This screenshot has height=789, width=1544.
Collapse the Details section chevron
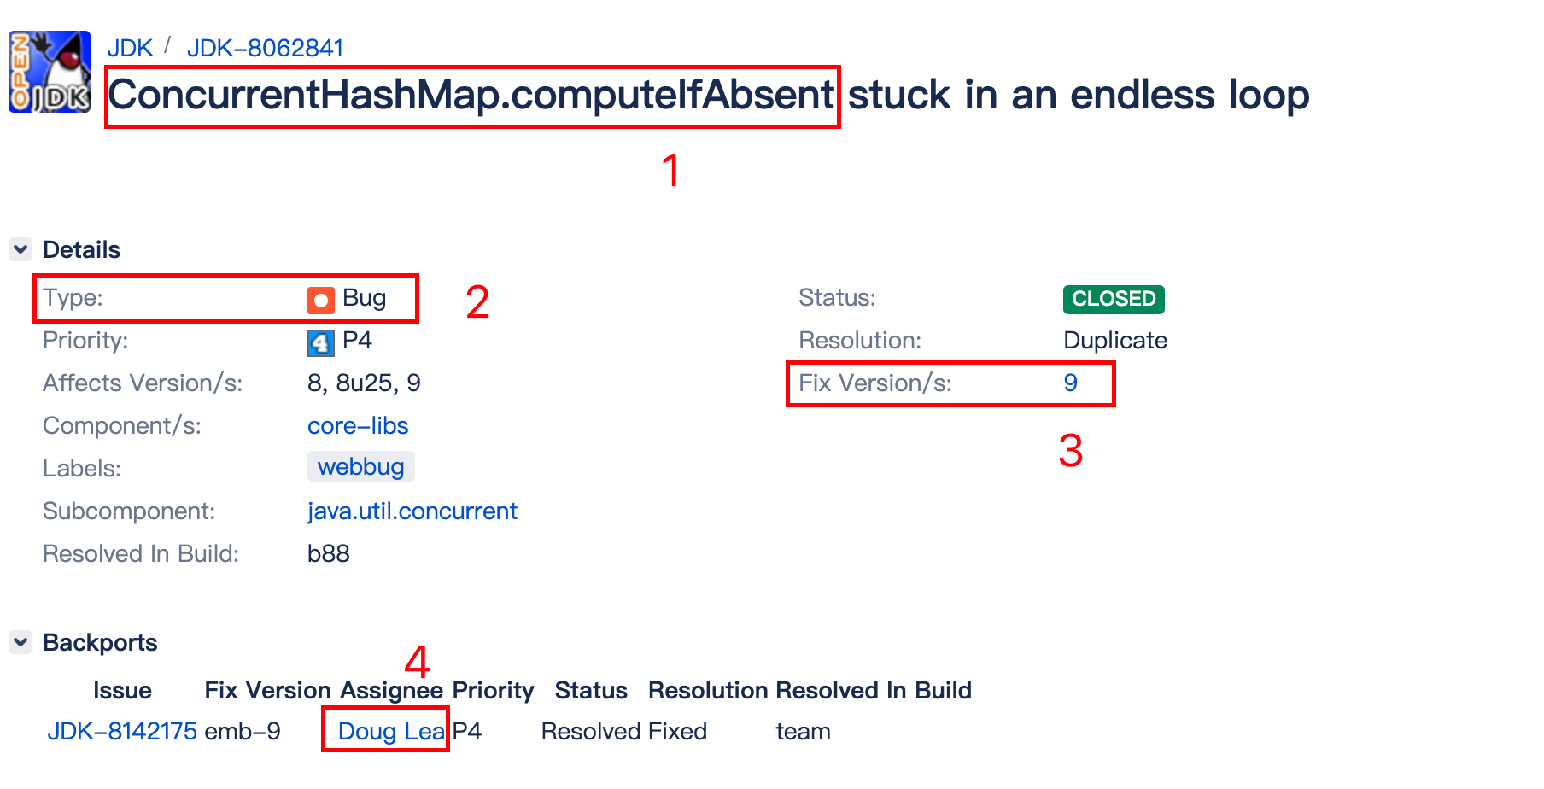(20, 249)
